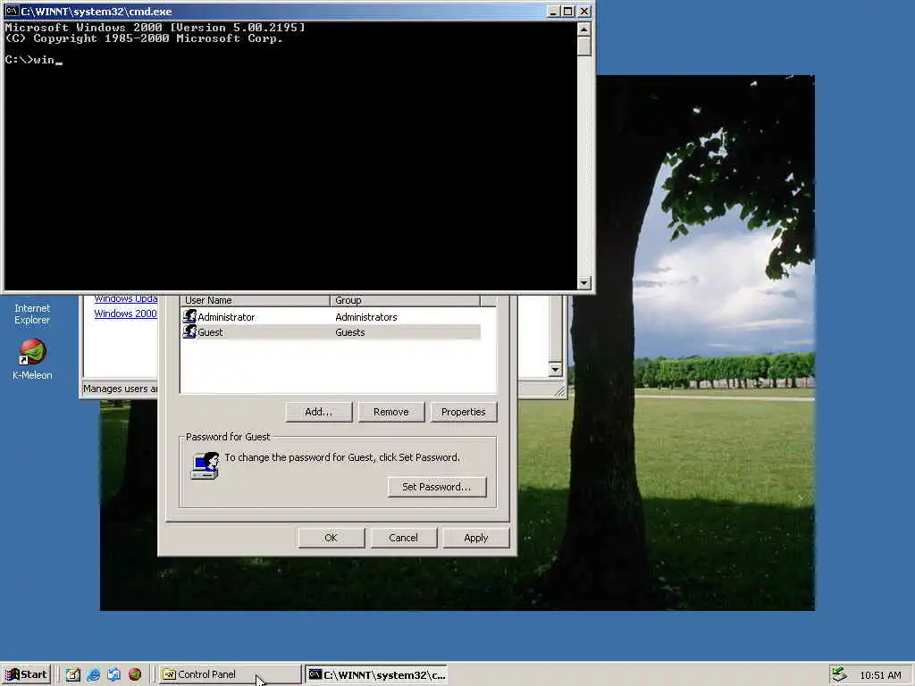
Task: Click the computer user icon in Password for Guest
Action: coord(205,465)
